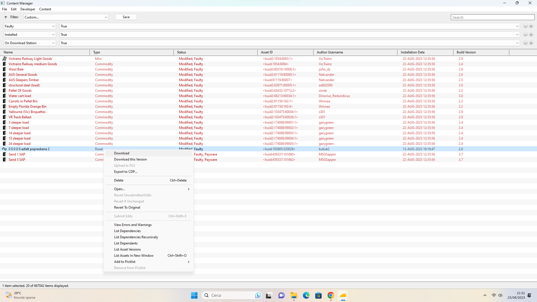The image size is (537, 302).
Task: Click the Search input field
Action: click(493, 17)
